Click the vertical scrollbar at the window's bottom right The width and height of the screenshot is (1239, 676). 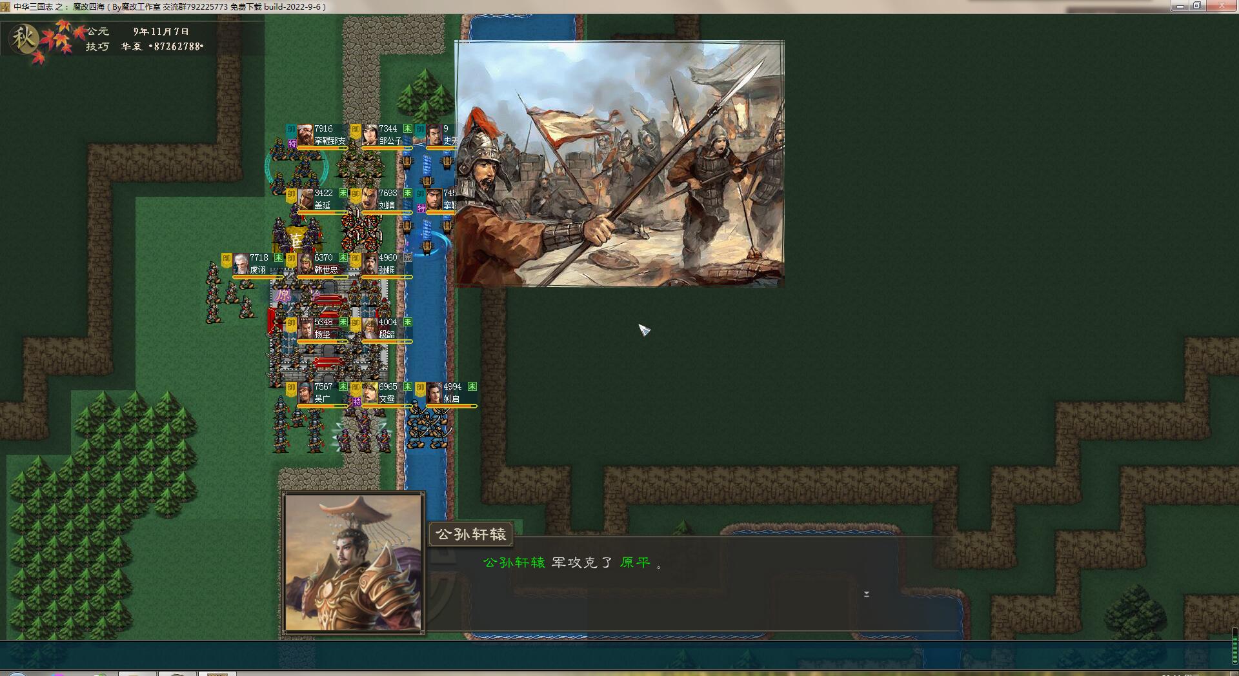click(1234, 646)
